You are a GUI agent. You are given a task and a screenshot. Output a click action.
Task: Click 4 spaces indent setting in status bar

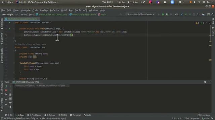195,119
